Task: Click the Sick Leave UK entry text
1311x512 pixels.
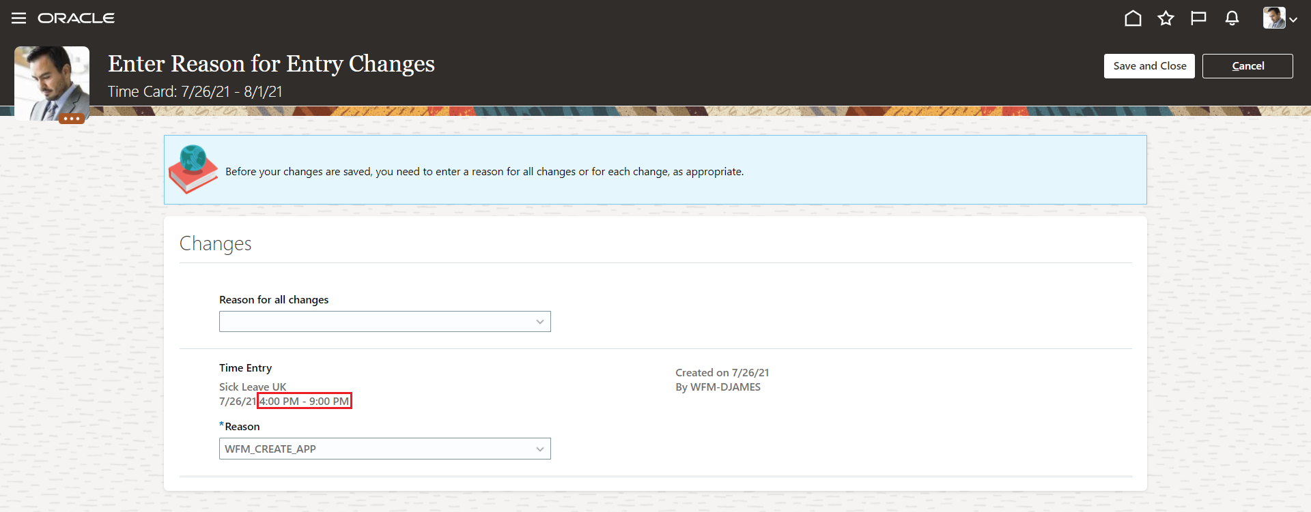Action: [253, 387]
